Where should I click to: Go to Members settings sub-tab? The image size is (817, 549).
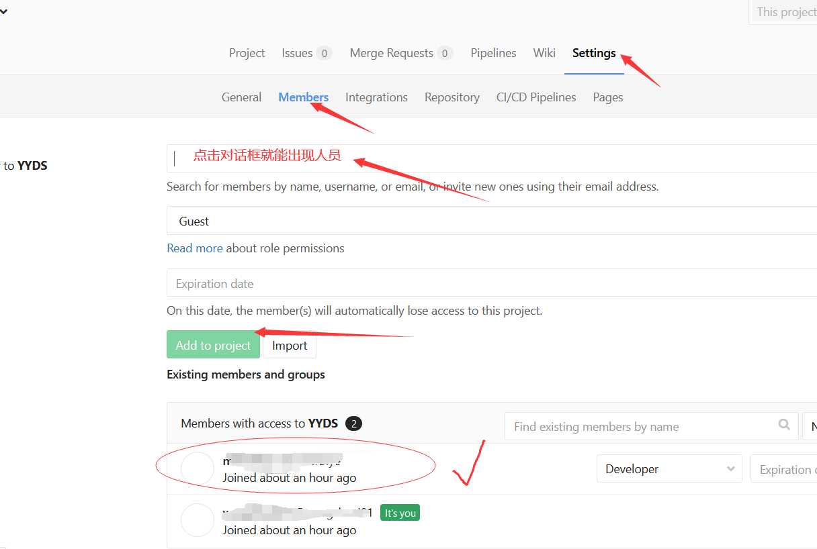(304, 97)
